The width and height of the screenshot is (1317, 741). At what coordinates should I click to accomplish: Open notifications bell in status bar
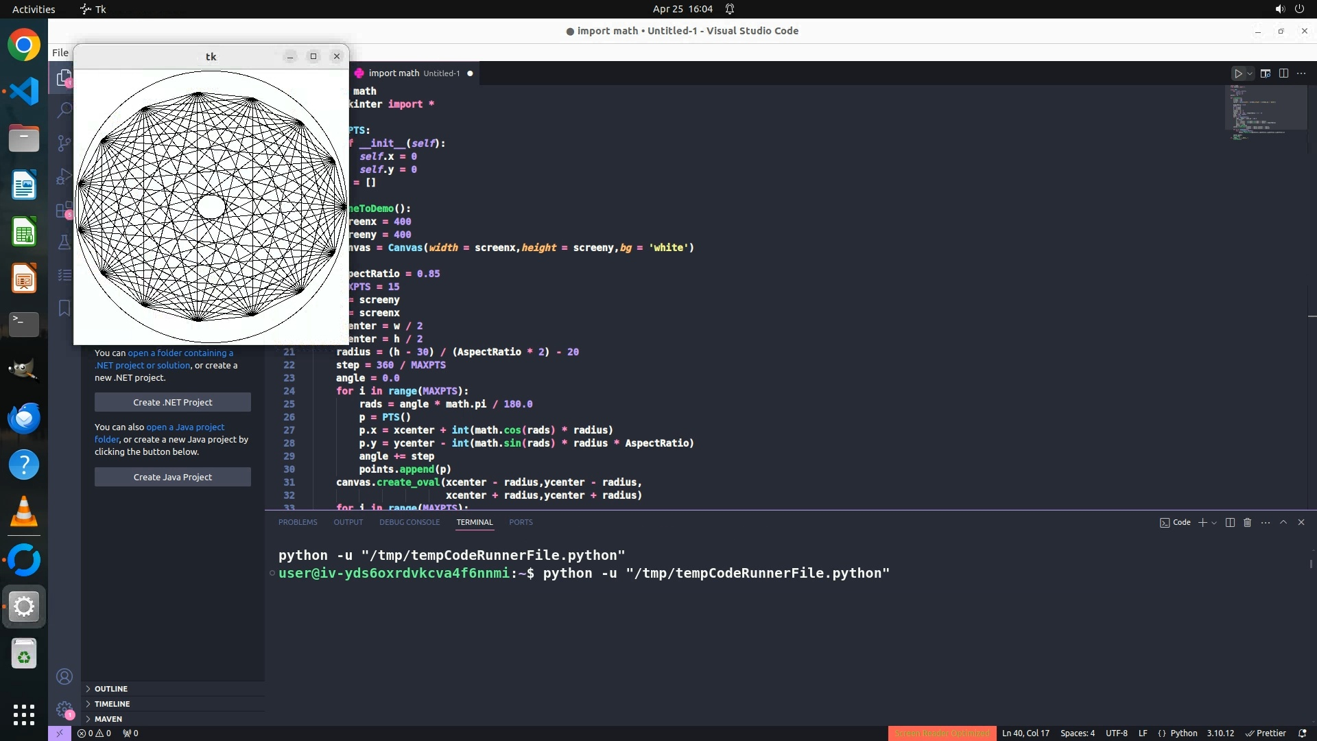click(1302, 733)
